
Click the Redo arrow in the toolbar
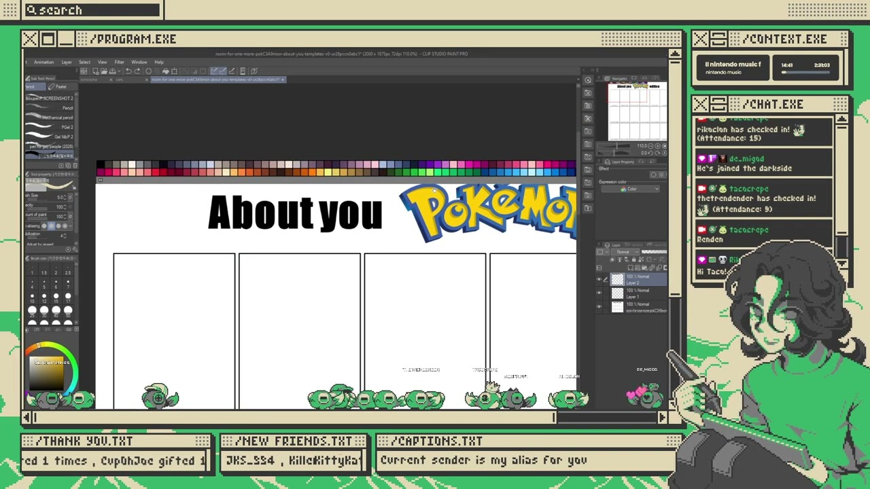click(137, 71)
